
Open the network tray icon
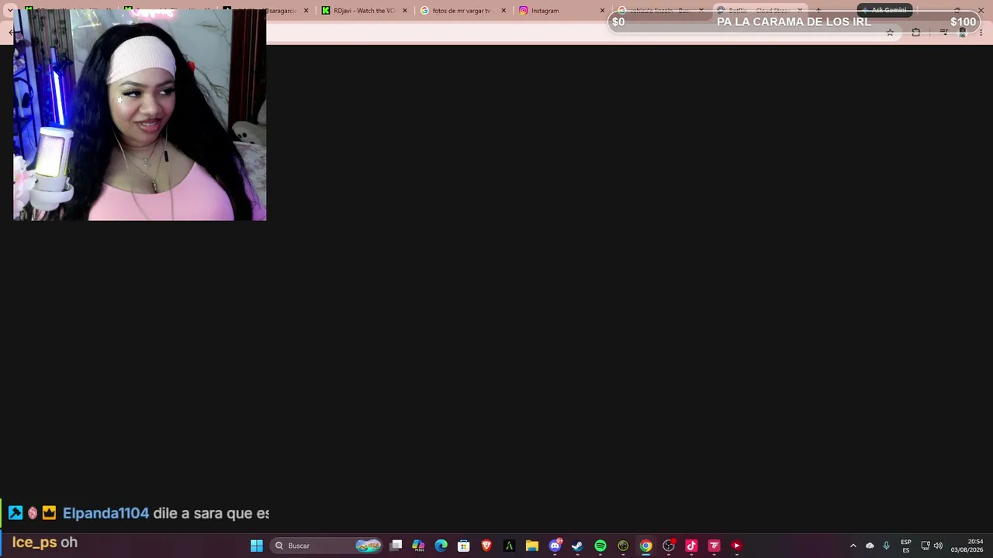coord(926,546)
